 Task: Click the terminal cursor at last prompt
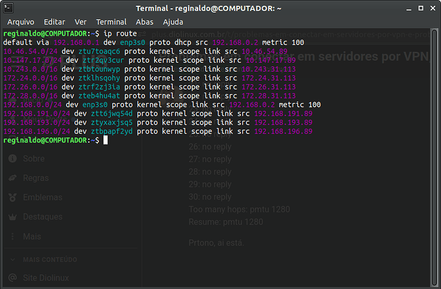pos(105,140)
